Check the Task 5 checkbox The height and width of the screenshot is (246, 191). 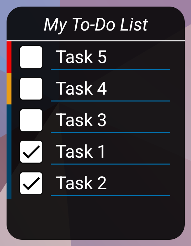coord(31,57)
